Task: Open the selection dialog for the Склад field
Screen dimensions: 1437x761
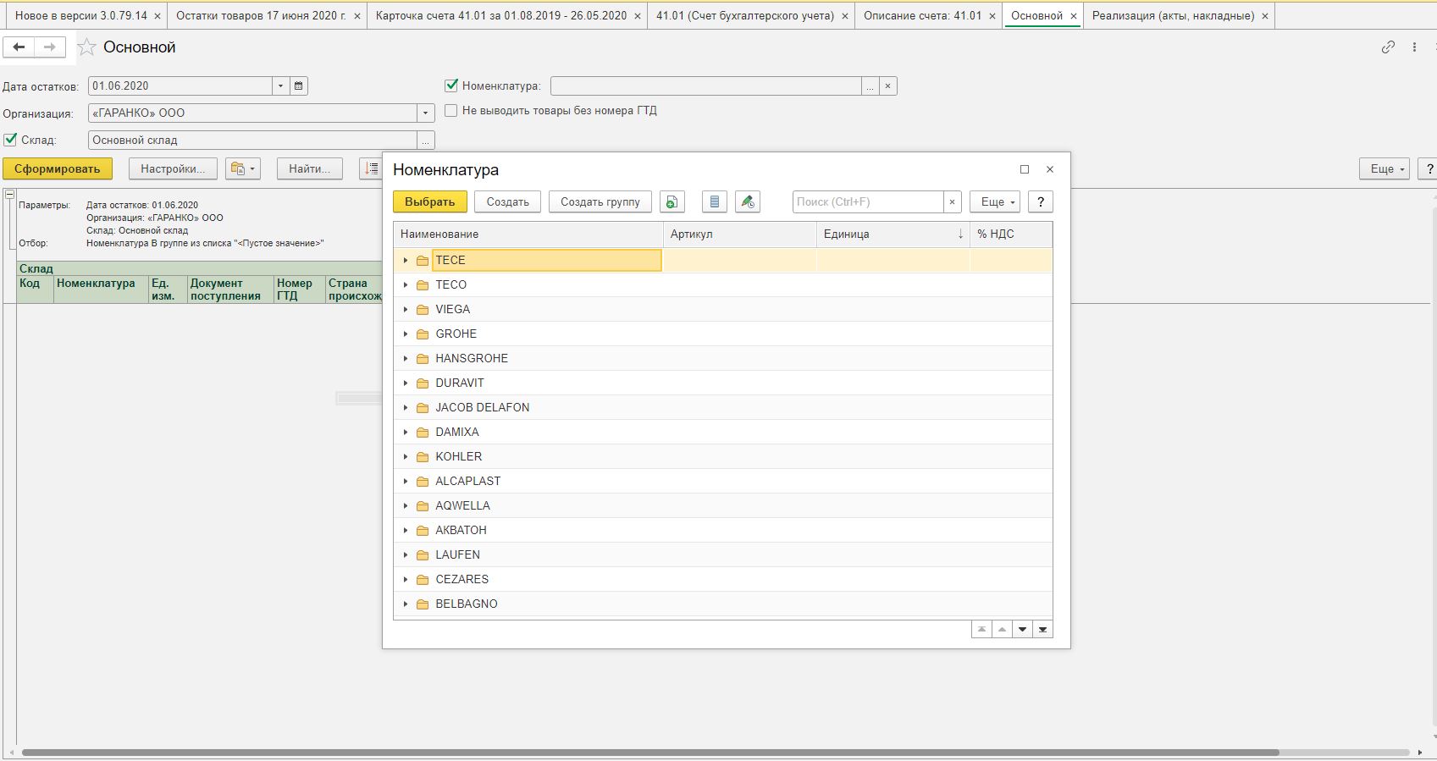Action: 427,141
